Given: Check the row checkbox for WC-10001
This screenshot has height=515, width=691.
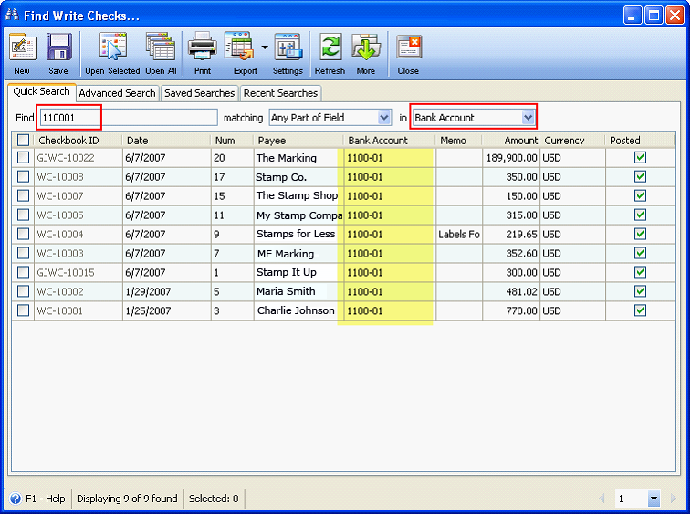Looking at the screenshot, I should (x=23, y=310).
